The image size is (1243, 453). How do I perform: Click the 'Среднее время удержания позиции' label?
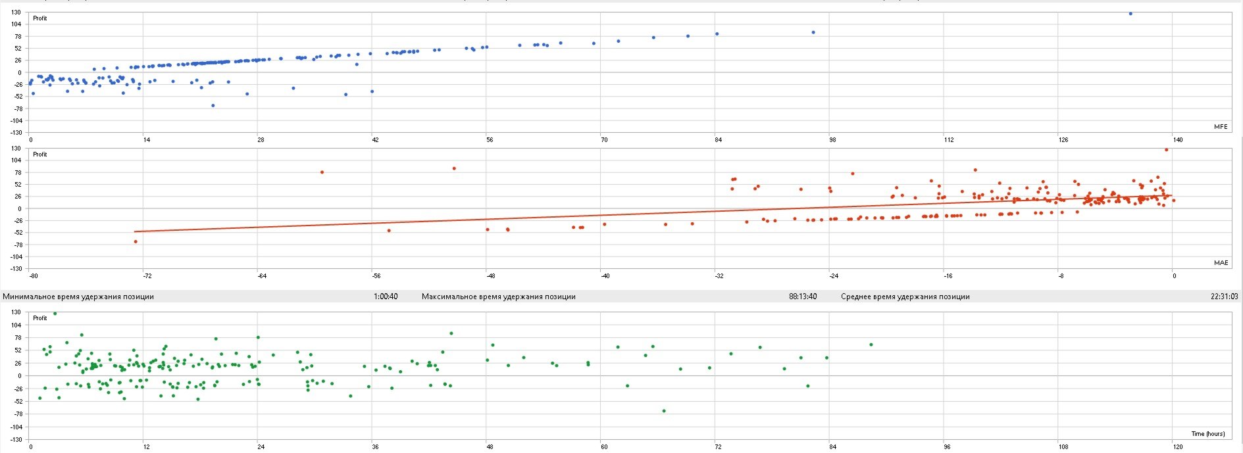[x=905, y=297]
